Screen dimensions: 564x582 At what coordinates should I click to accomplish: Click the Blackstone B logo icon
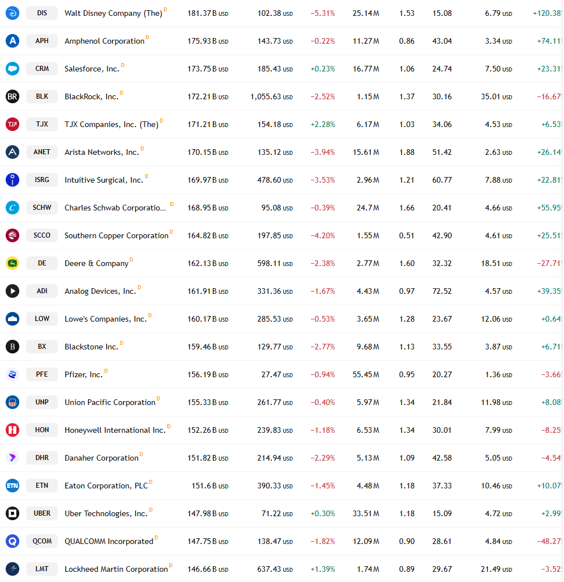tap(12, 347)
